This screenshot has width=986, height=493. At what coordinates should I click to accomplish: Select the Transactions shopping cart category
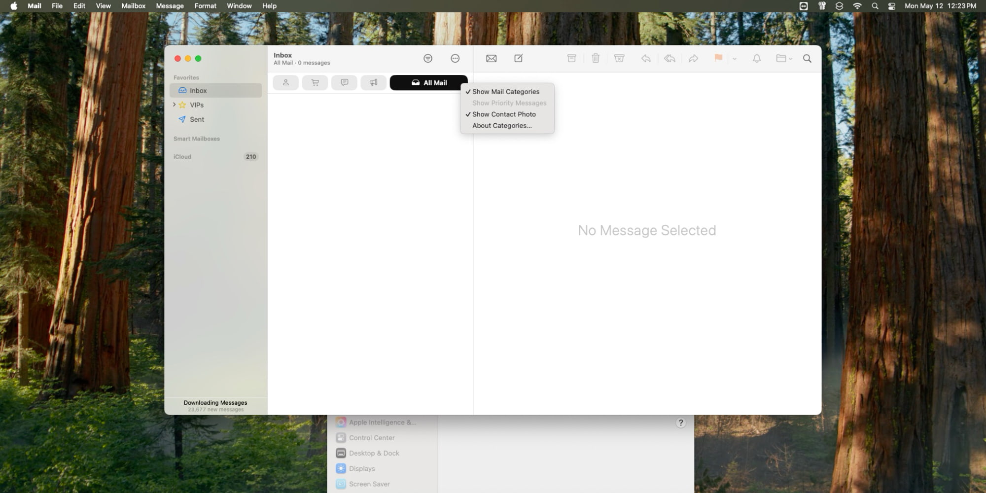315,82
